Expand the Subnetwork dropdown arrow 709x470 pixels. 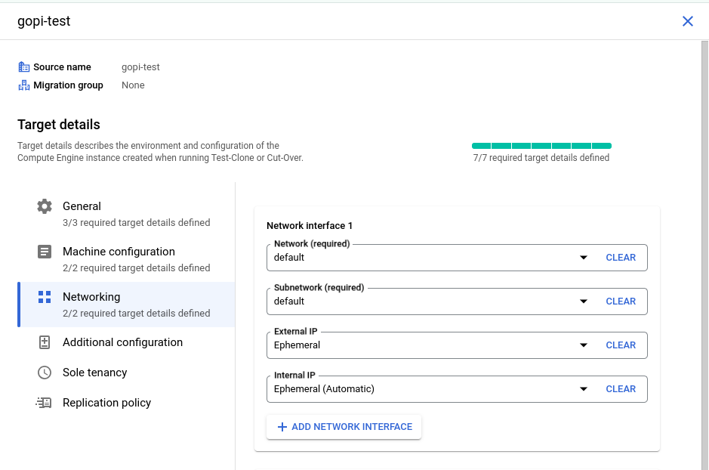[584, 301]
